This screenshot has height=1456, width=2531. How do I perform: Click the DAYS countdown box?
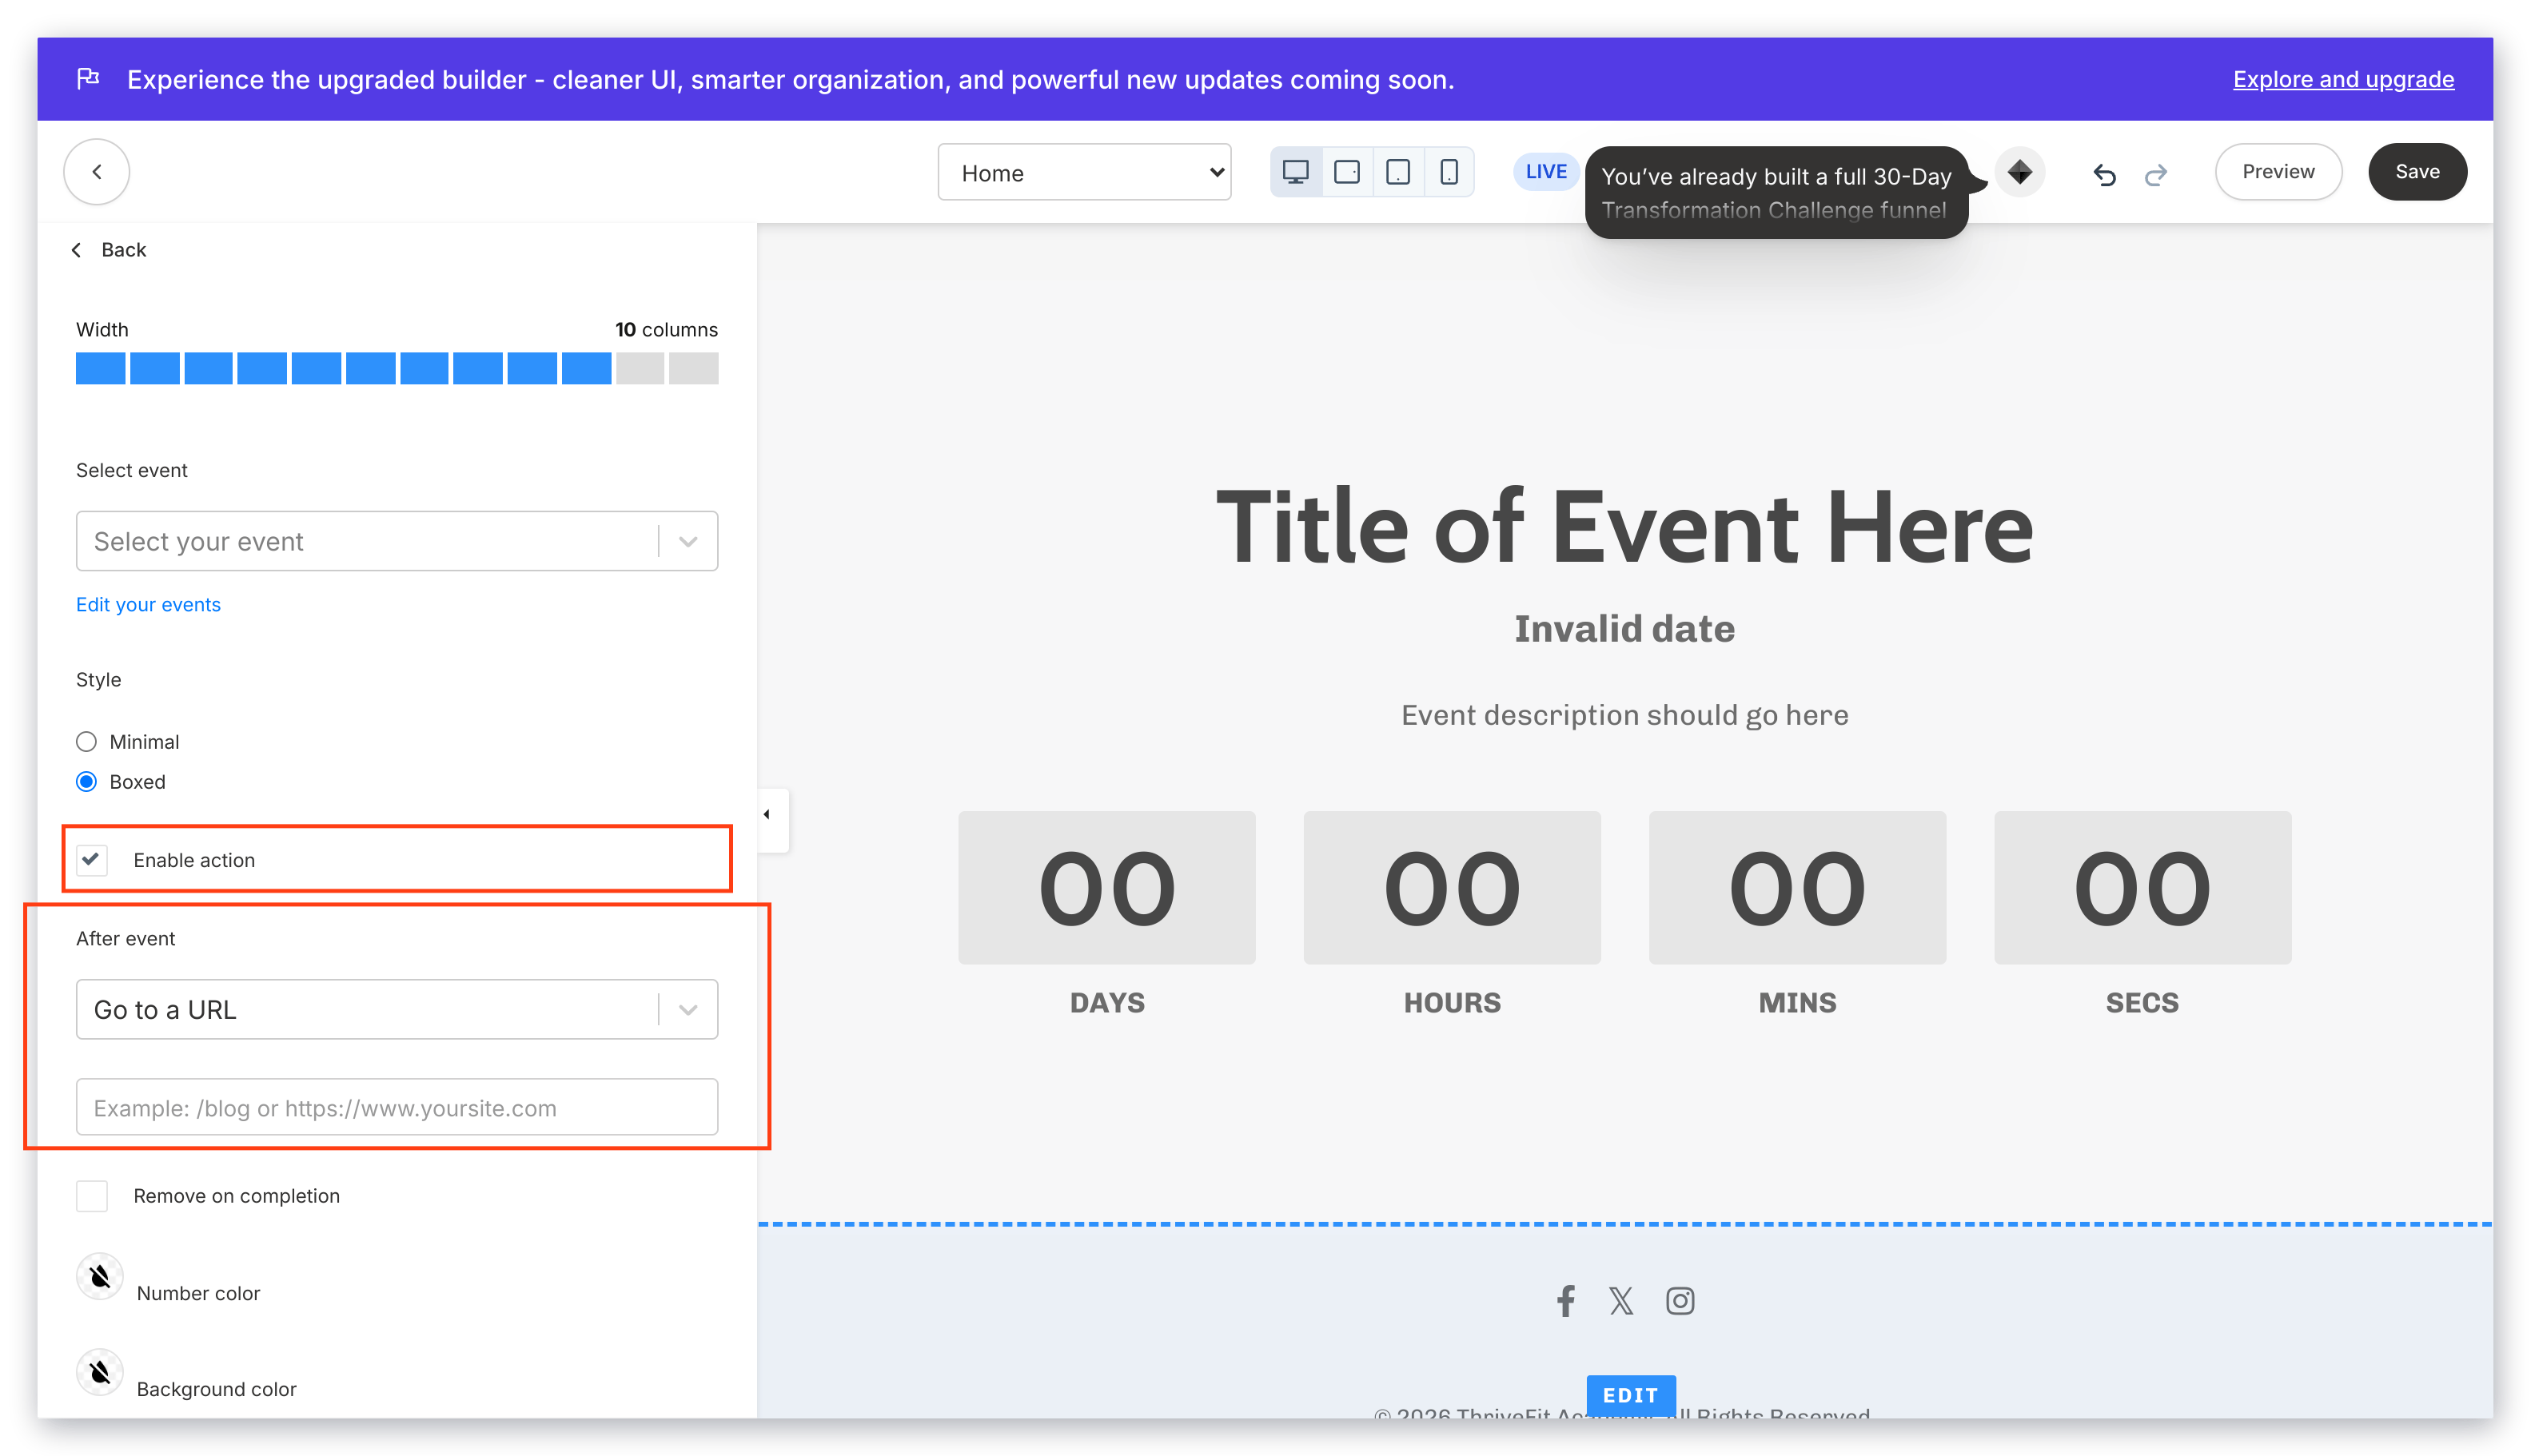point(1106,888)
